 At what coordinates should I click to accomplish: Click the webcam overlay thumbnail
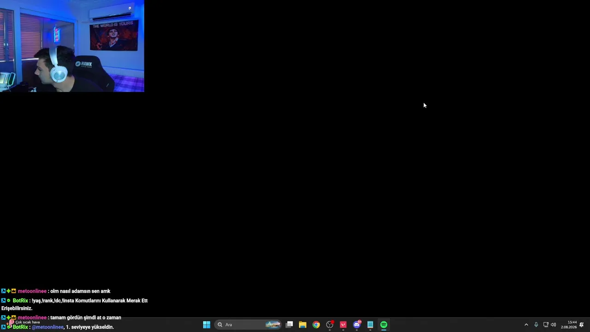tap(72, 46)
